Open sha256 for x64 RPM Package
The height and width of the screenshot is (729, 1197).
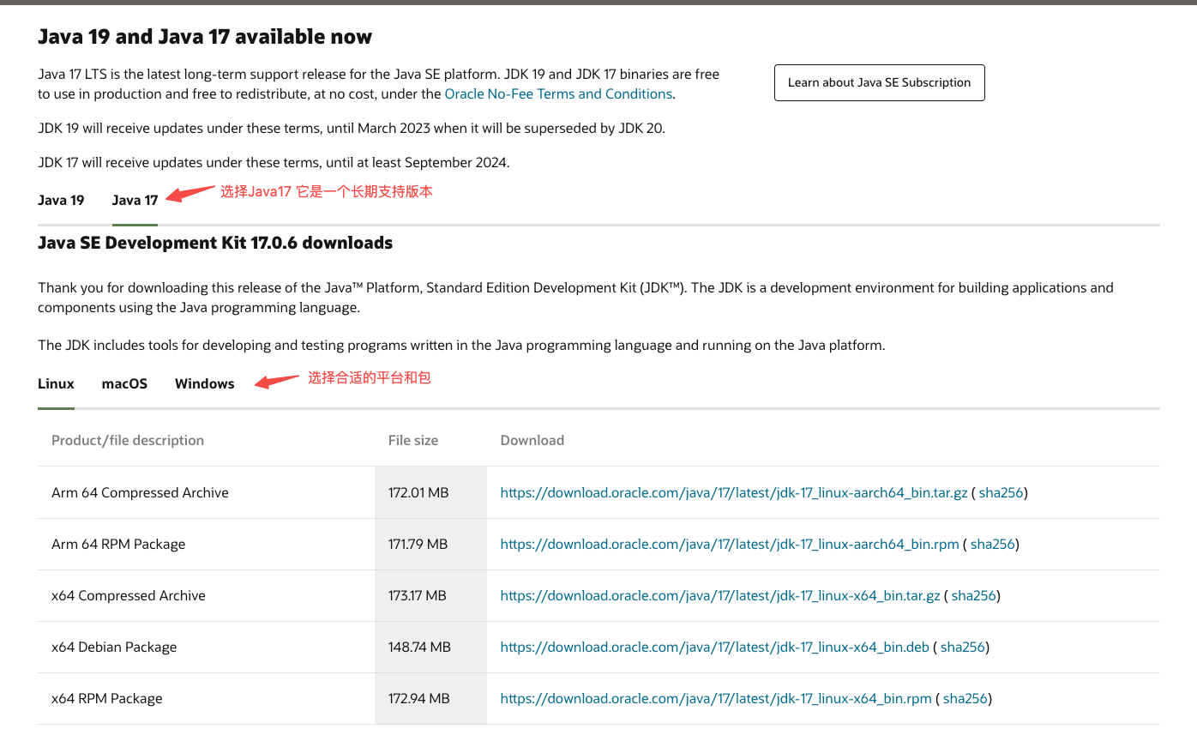point(965,698)
